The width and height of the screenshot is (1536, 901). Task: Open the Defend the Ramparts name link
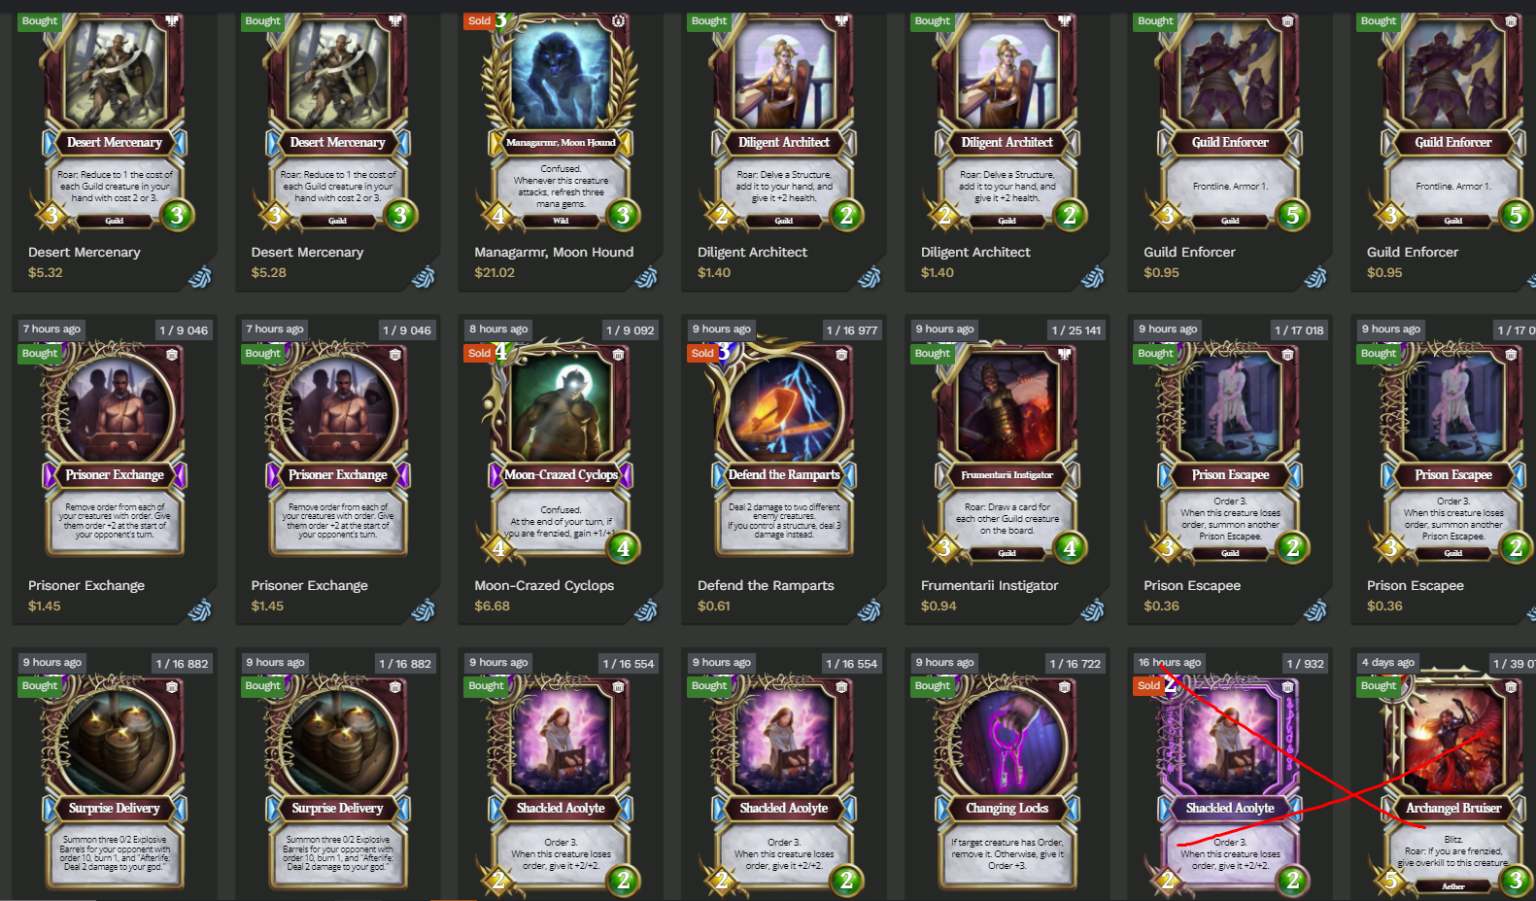coord(766,585)
